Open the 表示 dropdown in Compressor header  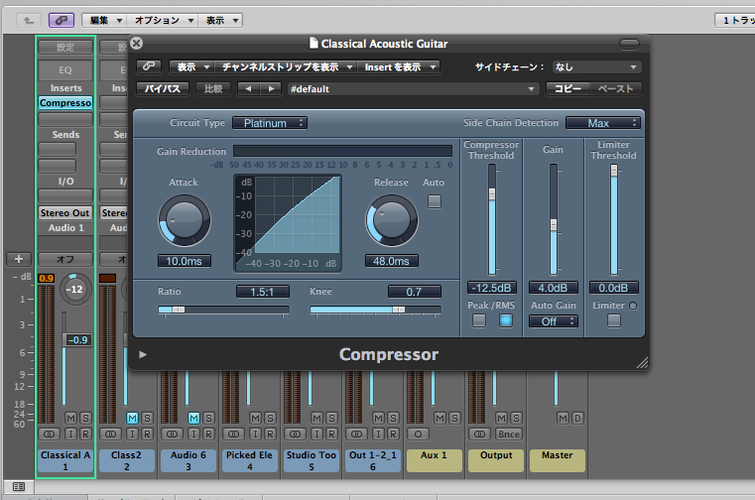click(x=191, y=66)
